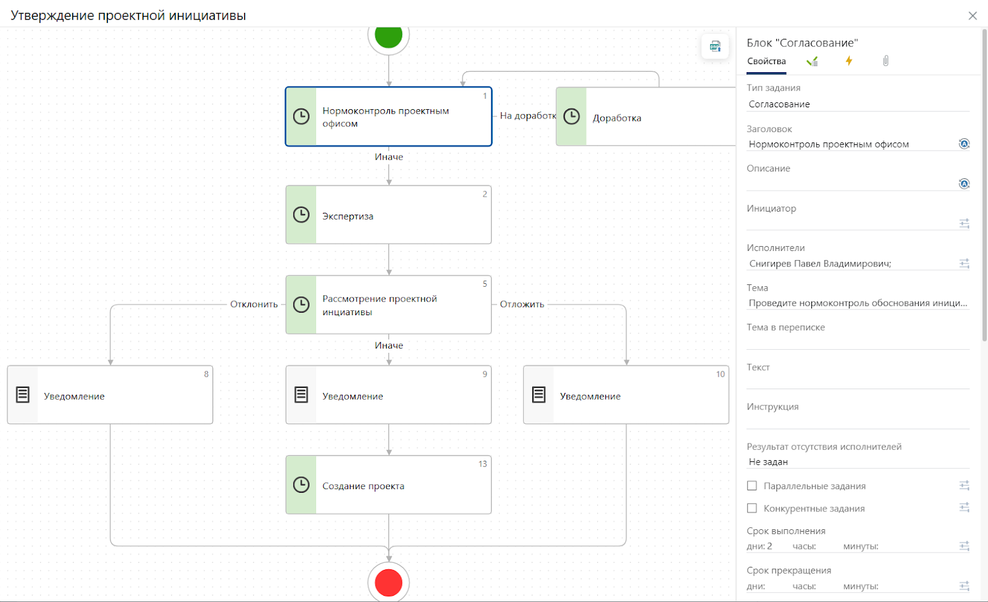Image resolution: width=988 pixels, height=602 pixels.
Task: Click the autotext icon in Описание field
Action: (964, 184)
